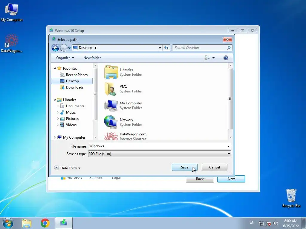Click the Hide Folders toggle
The height and width of the screenshot is (229, 306).
point(67,168)
